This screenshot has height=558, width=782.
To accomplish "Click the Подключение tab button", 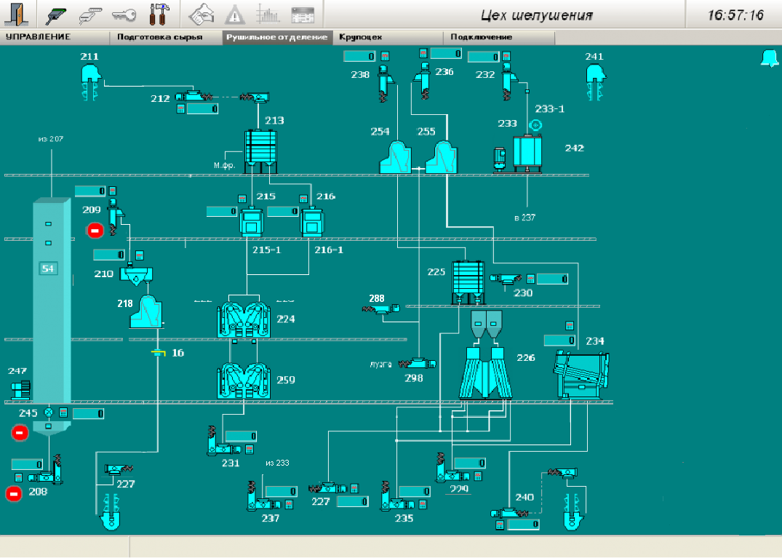I will tap(481, 36).
